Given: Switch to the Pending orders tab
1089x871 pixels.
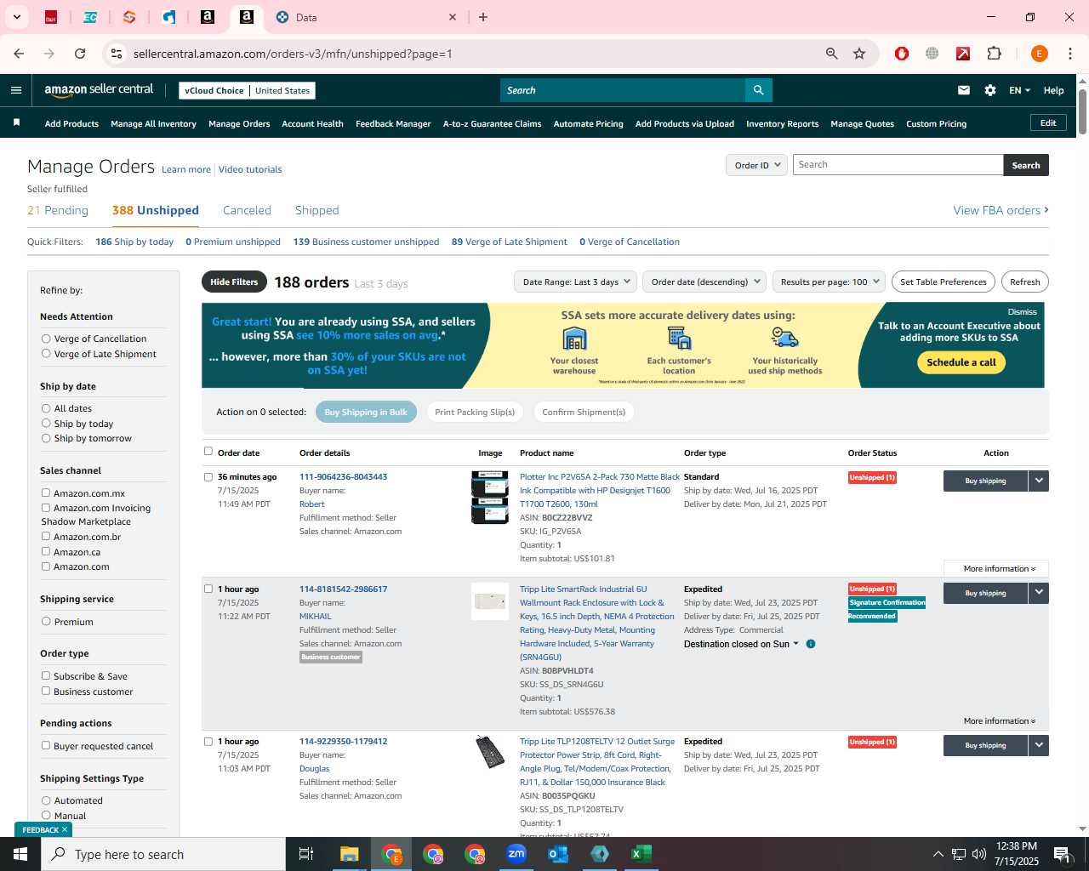Looking at the screenshot, I should (x=58, y=210).
